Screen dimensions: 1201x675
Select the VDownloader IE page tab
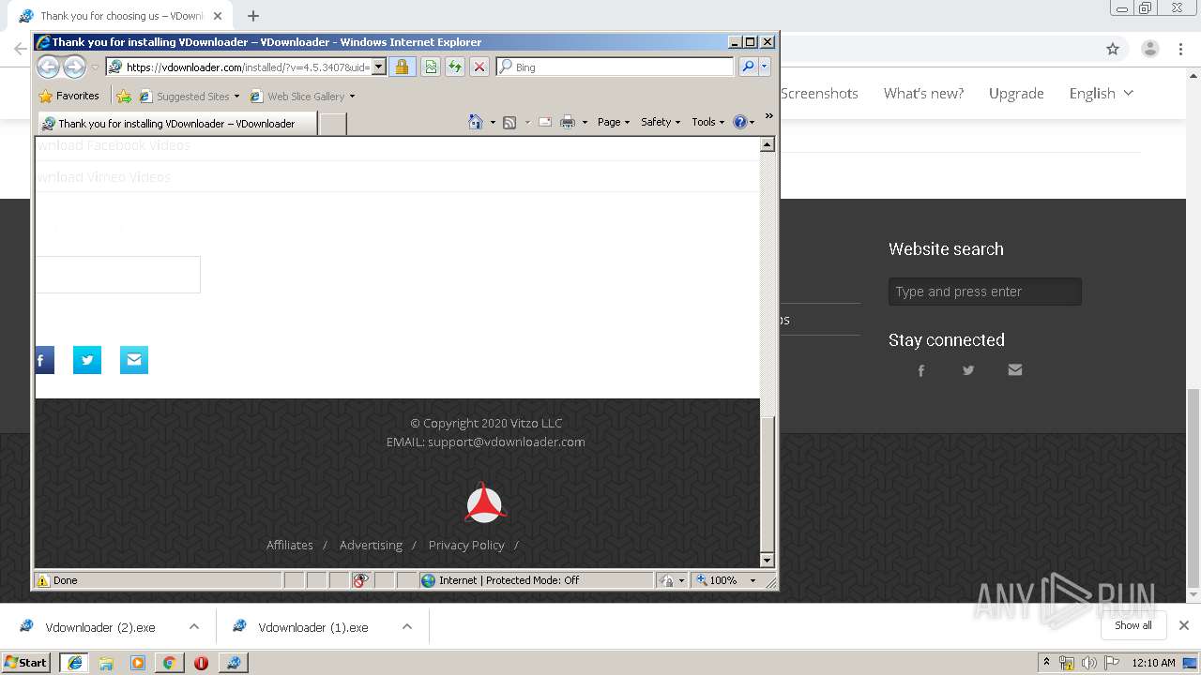tap(176, 123)
